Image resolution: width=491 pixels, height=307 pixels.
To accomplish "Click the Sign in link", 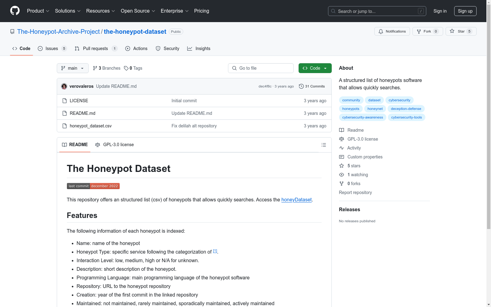I will [x=440, y=11].
